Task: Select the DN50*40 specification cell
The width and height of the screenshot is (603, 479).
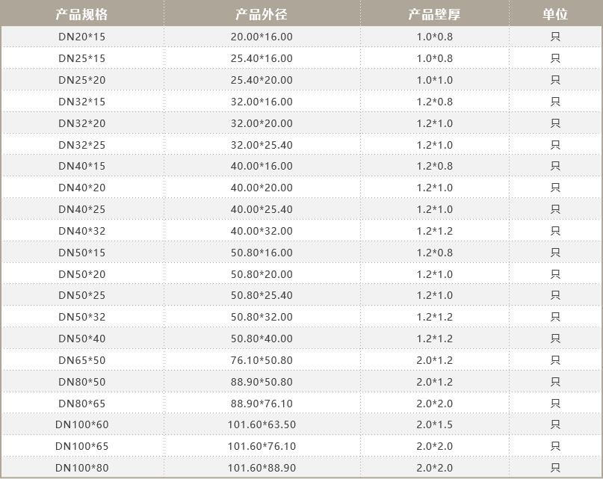Action: coord(82,339)
